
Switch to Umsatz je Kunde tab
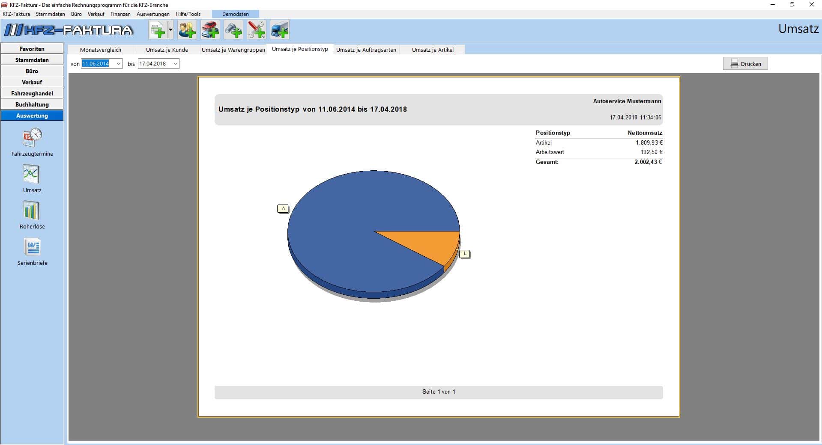pyautogui.click(x=167, y=50)
